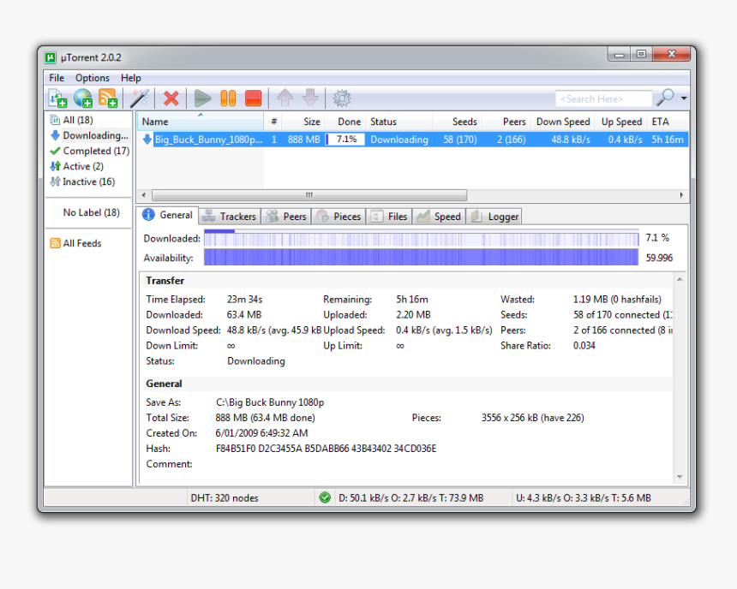Image resolution: width=737 pixels, height=589 pixels.
Task: Open the Options menu
Action: point(93,78)
